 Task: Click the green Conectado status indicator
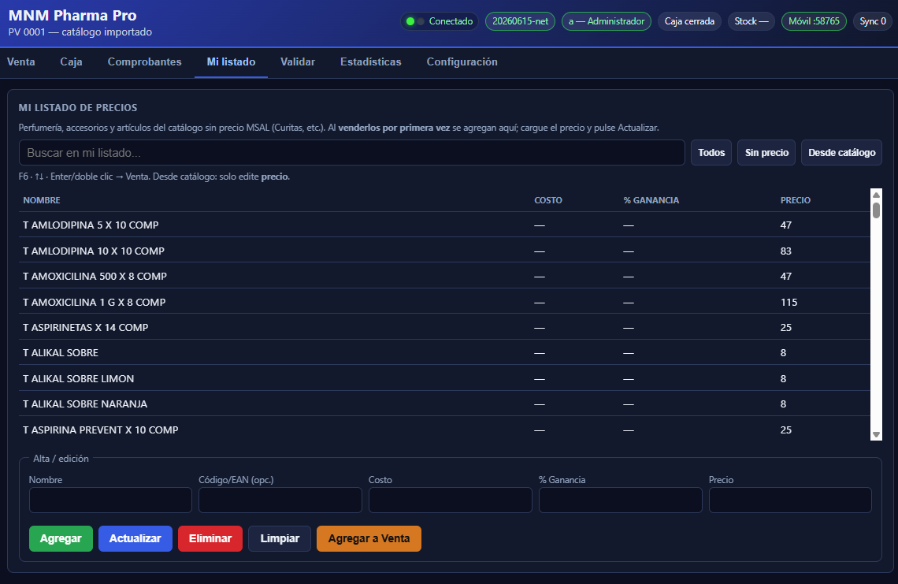[x=440, y=21]
